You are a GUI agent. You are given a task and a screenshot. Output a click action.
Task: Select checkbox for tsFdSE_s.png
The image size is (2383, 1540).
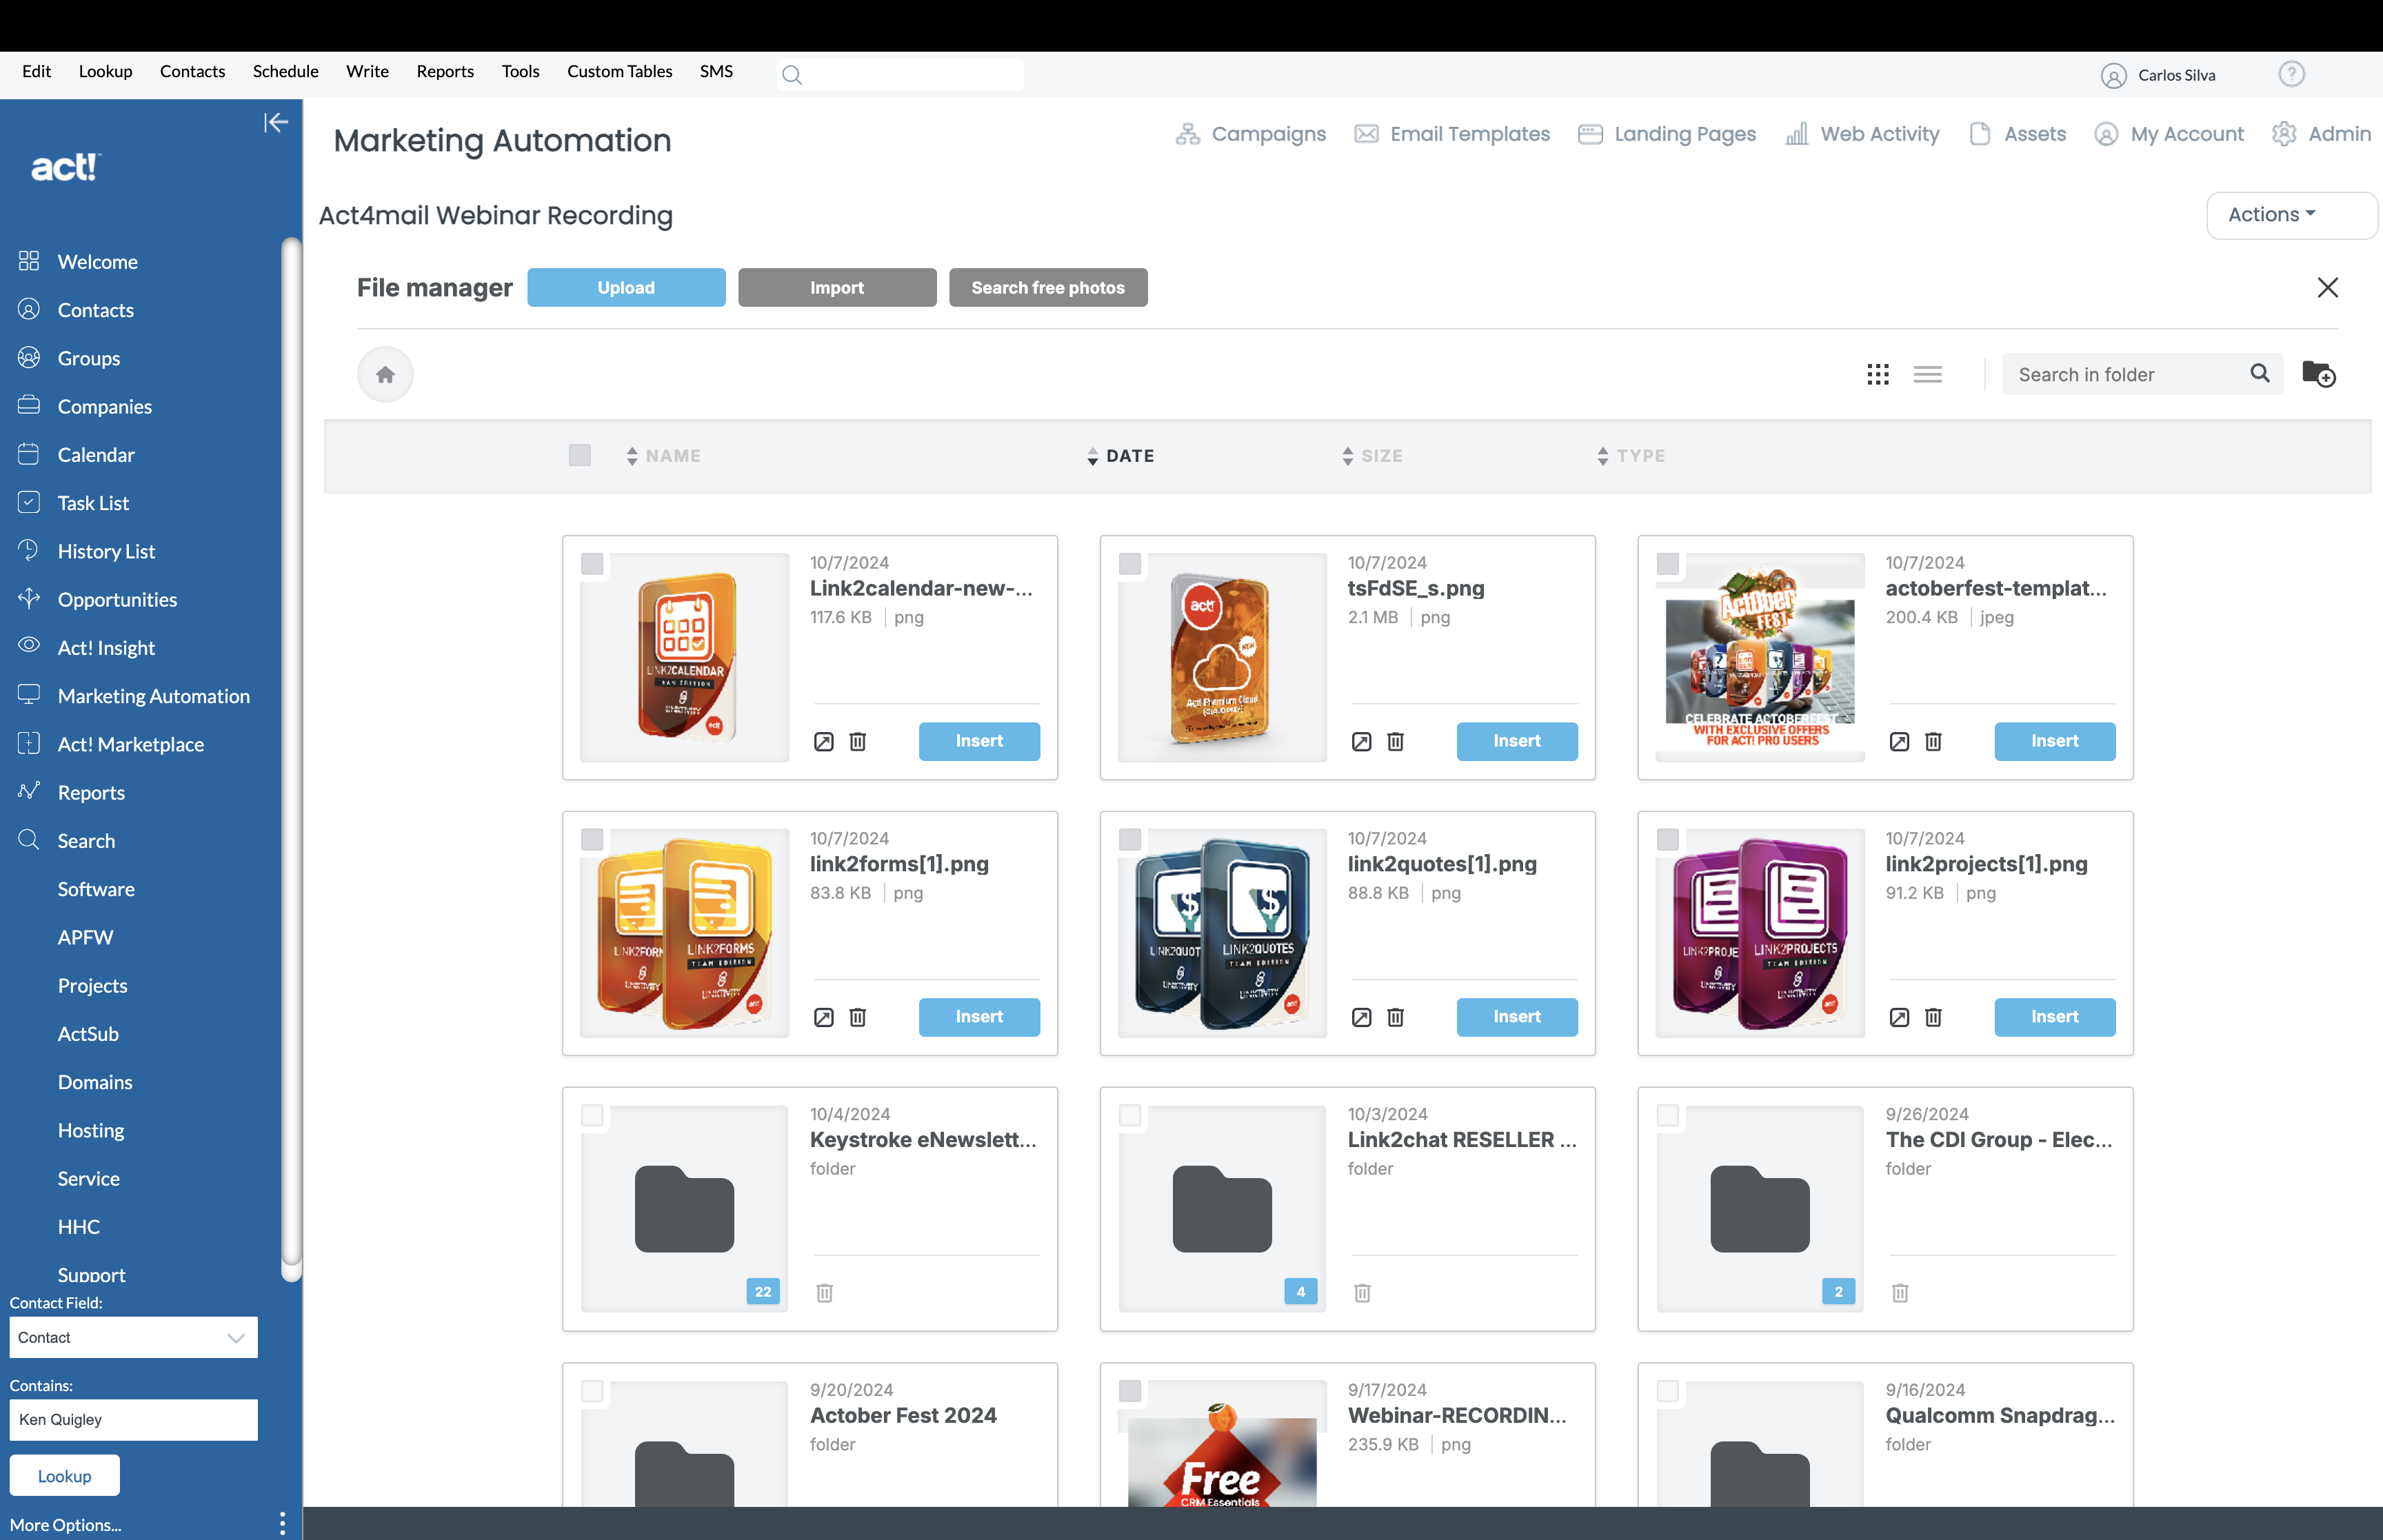click(1130, 564)
